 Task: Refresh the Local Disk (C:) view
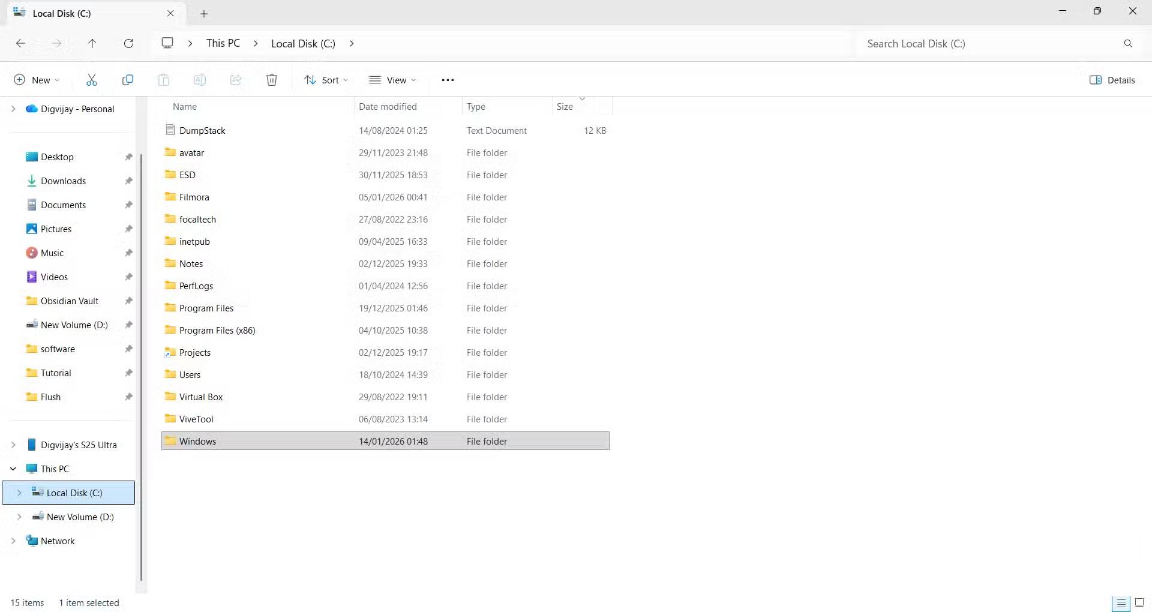point(128,43)
